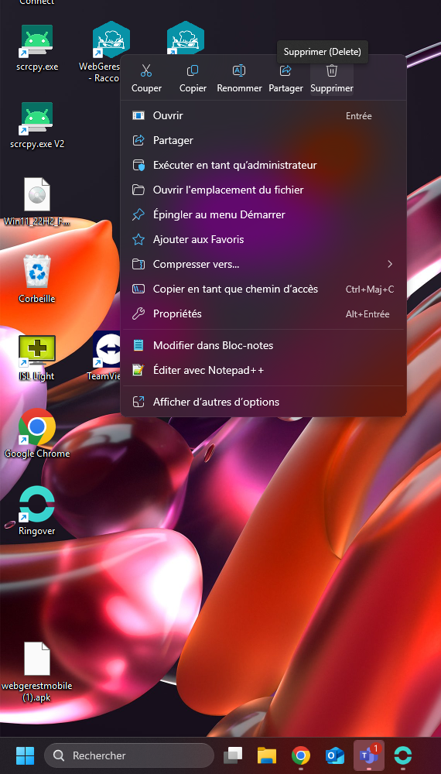Open Chrome from the taskbar

301,755
